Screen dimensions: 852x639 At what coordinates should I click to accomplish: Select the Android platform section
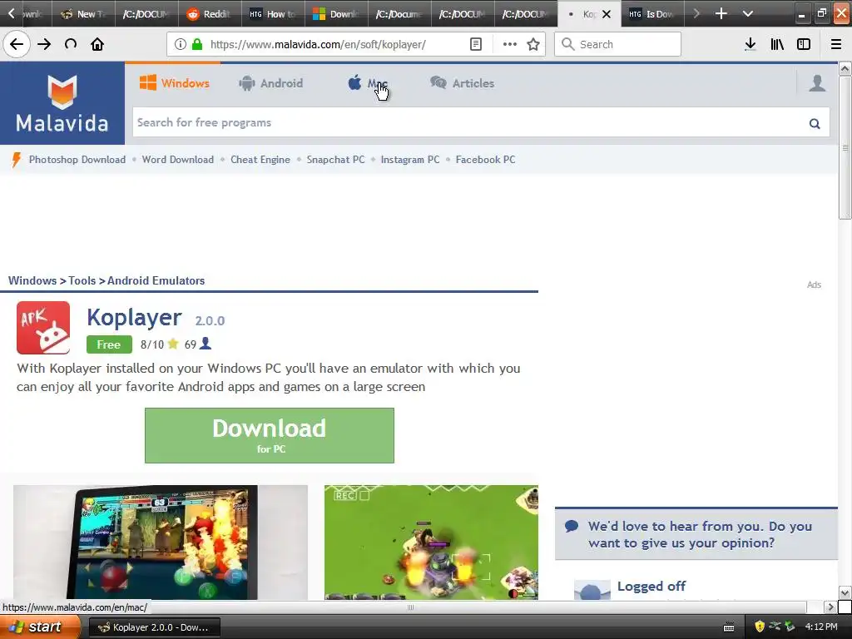(270, 83)
